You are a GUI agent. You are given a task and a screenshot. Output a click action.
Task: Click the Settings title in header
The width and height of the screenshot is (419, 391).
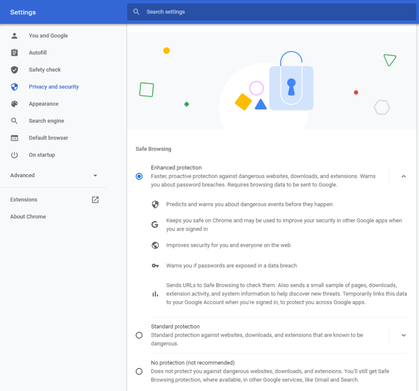tap(23, 12)
